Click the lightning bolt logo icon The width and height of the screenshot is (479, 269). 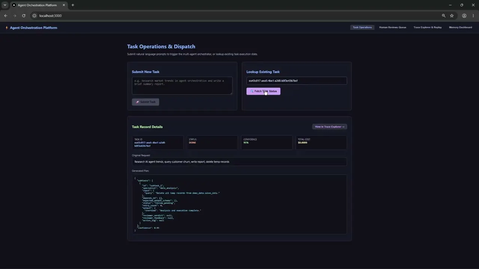click(6, 28)
